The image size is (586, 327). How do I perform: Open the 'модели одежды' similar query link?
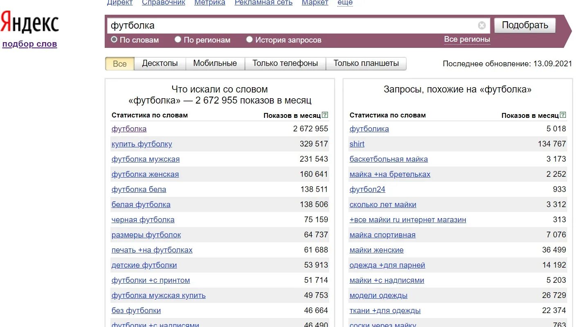(x=379, y=295)
